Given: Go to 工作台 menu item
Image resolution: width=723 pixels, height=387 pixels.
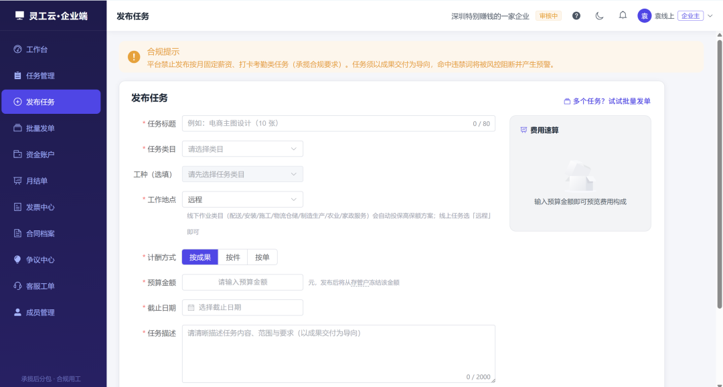Looking at the screenshot, I should pos(51,50).
